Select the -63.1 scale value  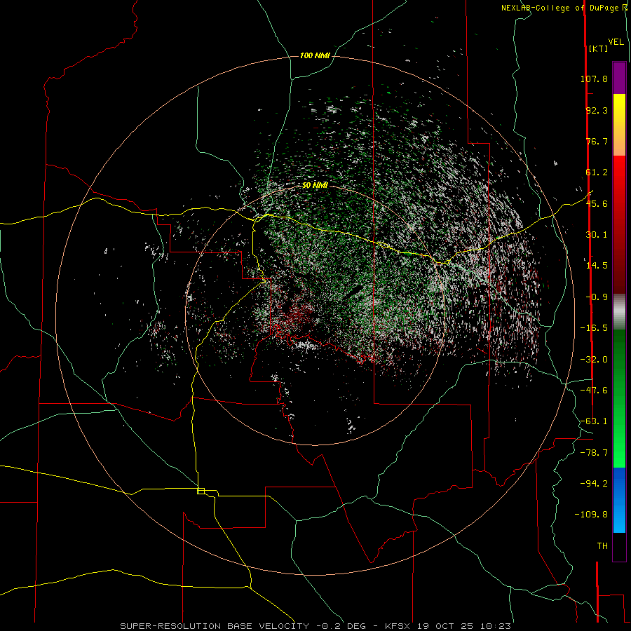pos(594,421)
